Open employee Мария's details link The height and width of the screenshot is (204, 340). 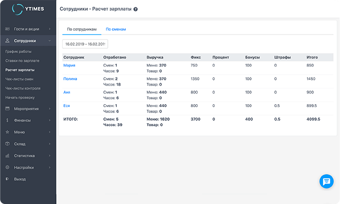pos(70,65)
